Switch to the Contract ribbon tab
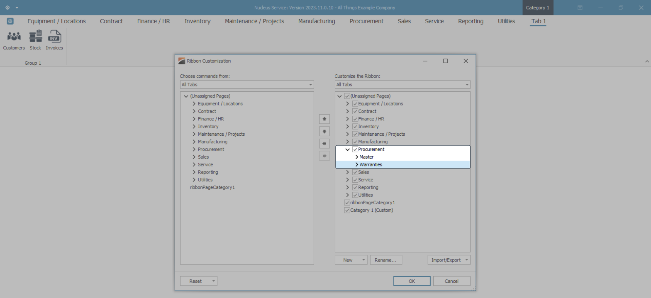 click(111, 21)
